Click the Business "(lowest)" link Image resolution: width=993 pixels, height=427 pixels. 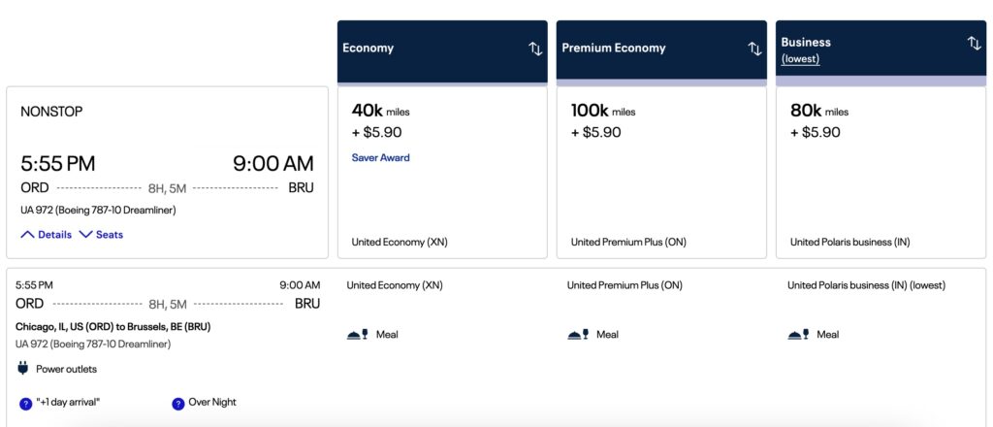pos(800,59)
